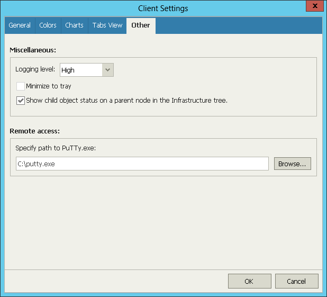The height and width of the screenshot is (297, 327).
Task: Click the Client Settings title bar
Action: point(163,8)
